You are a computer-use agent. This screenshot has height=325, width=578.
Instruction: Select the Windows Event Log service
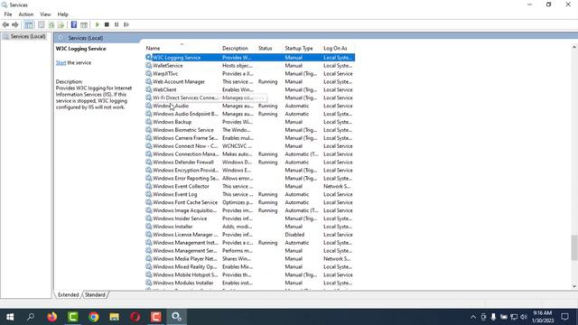249,194
